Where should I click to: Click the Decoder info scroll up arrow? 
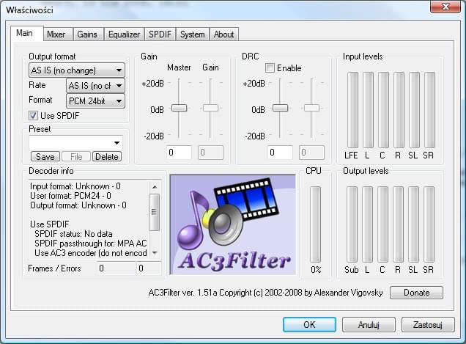(155, 187)
